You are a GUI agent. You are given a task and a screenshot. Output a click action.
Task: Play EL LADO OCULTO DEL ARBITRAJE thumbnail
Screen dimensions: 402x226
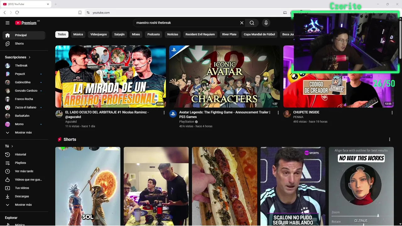(x=111, y=77)
